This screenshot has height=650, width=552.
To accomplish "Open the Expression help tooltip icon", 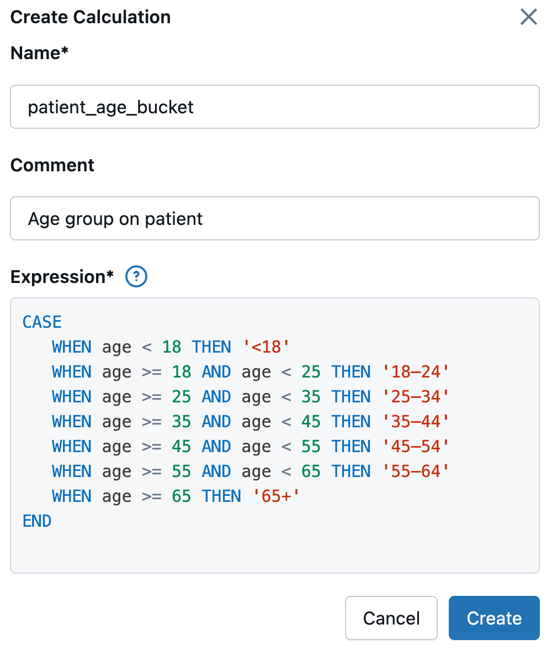I will (x=136, y=276).
